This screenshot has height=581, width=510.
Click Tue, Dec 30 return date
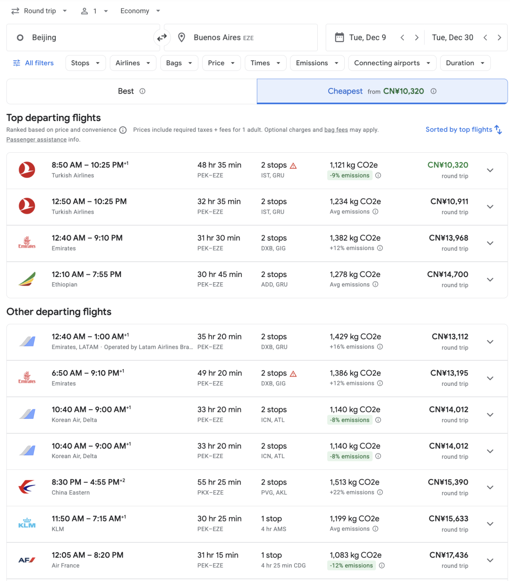click(452, 37)
